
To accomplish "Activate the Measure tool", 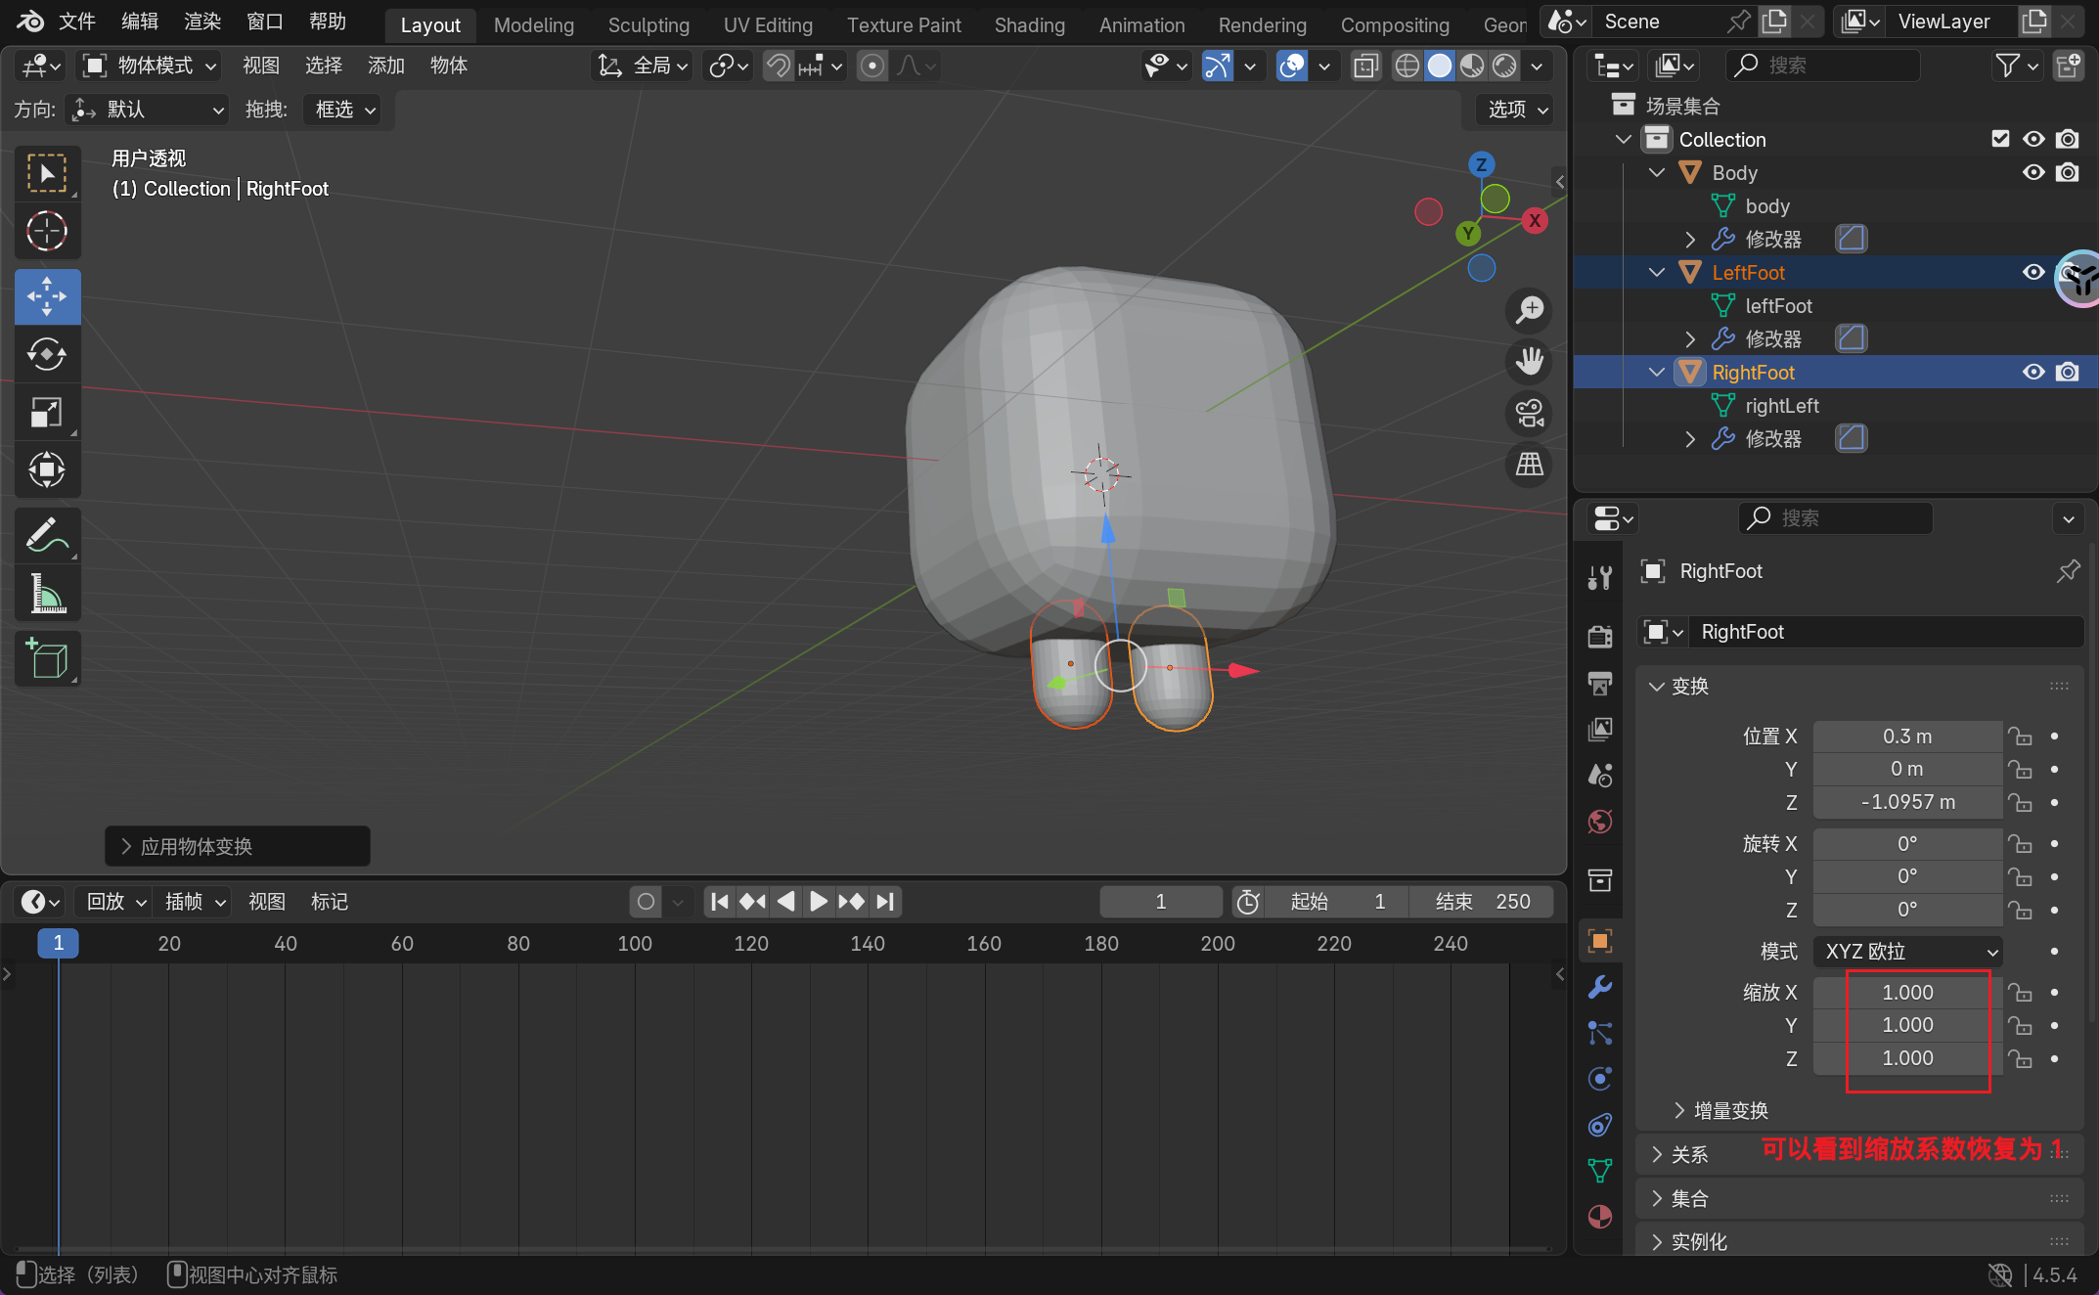I will (46, 594).
